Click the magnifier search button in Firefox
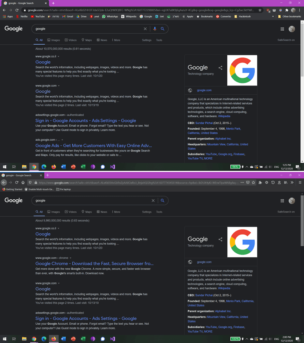Viewport: 304px width, 343px height. [162, 200]
